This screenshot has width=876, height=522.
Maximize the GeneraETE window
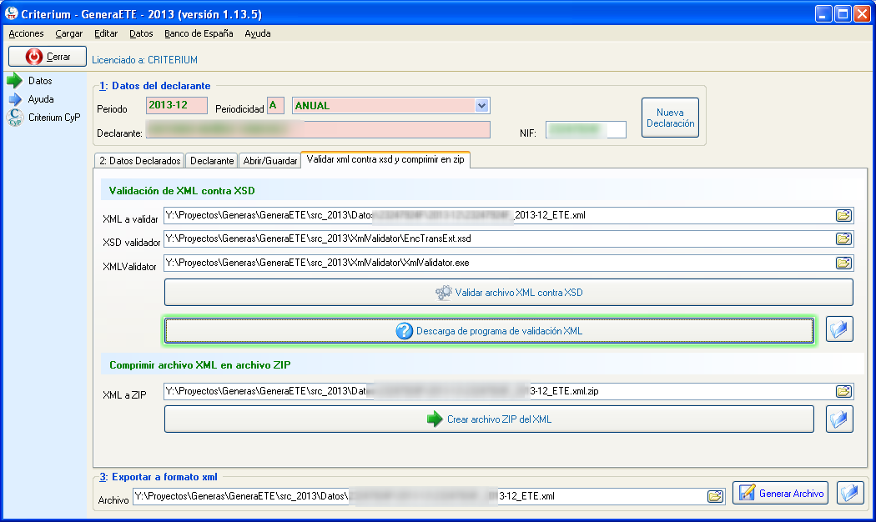[843, 14]
